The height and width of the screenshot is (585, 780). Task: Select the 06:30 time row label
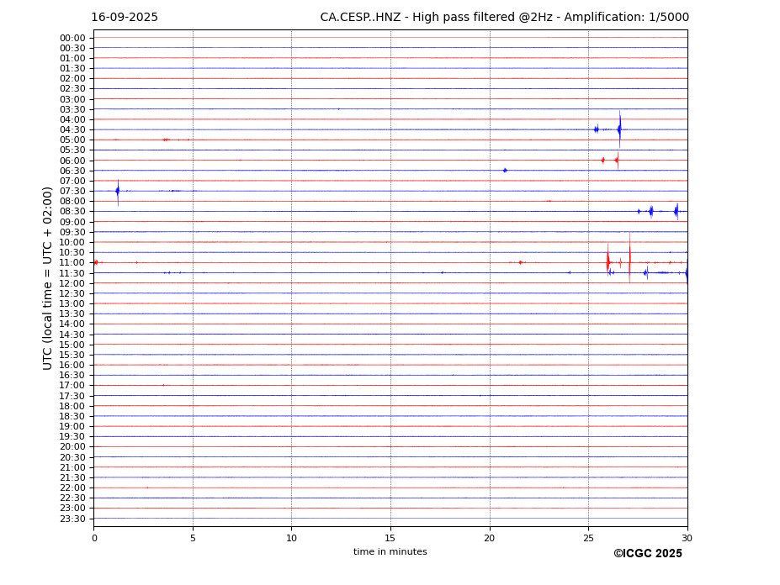pos(72,171)
